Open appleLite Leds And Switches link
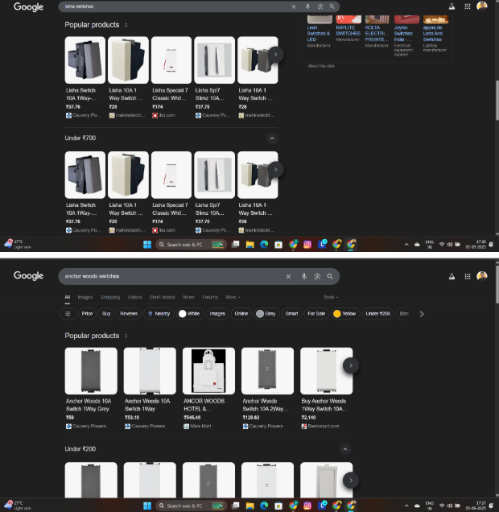 coord(433,34)
